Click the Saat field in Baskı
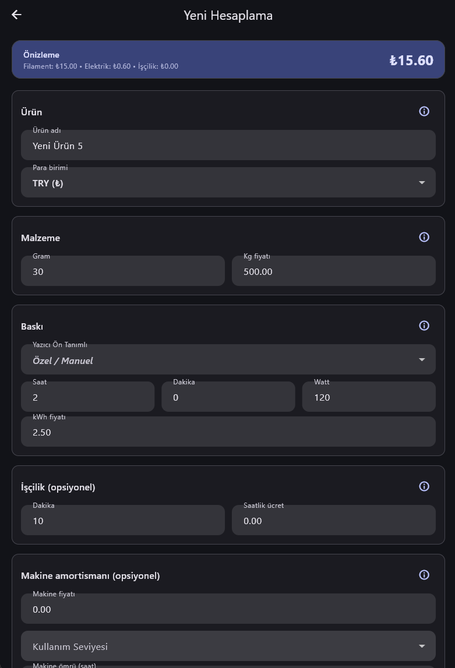455x668 pixels. point(88,397)
